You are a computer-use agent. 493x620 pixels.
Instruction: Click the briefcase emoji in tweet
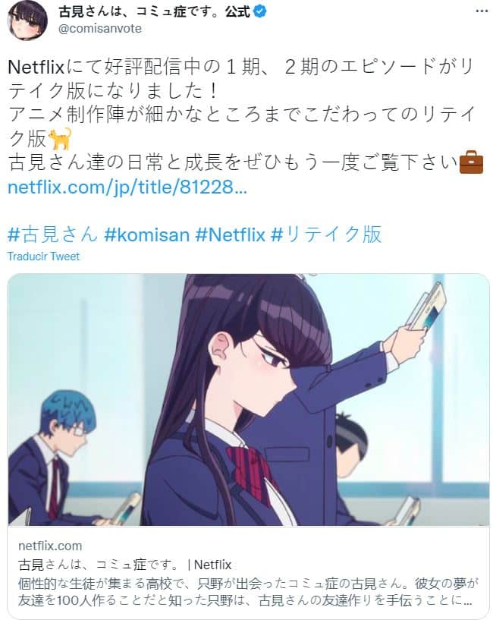coord(471,162)
